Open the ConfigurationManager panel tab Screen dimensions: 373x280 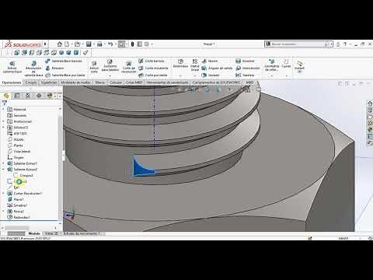pos(28,96)
